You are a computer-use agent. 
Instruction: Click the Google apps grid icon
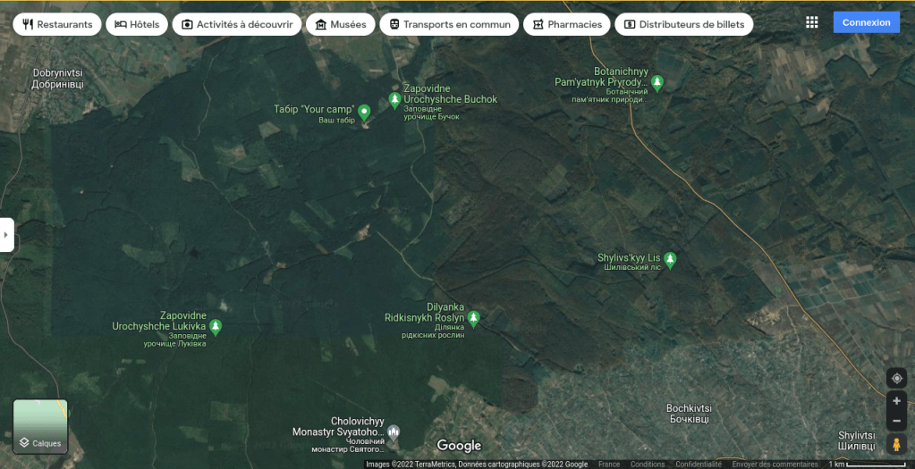(x=811, y=22)
